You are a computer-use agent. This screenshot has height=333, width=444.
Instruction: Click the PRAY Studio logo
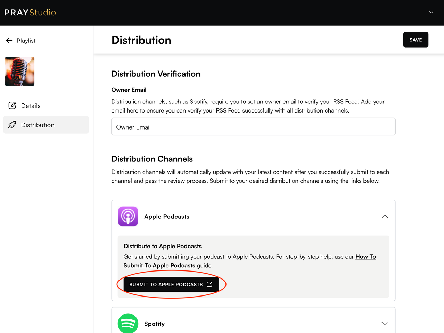tap(30, 12)
